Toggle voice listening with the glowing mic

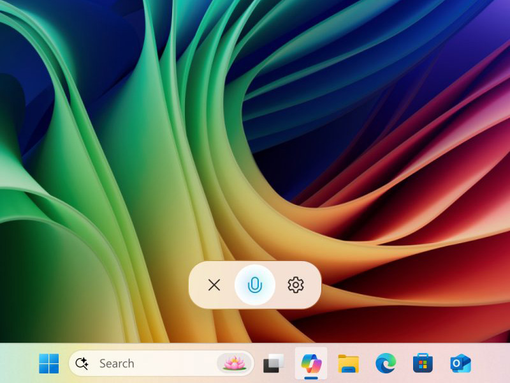tap(254, 285)
